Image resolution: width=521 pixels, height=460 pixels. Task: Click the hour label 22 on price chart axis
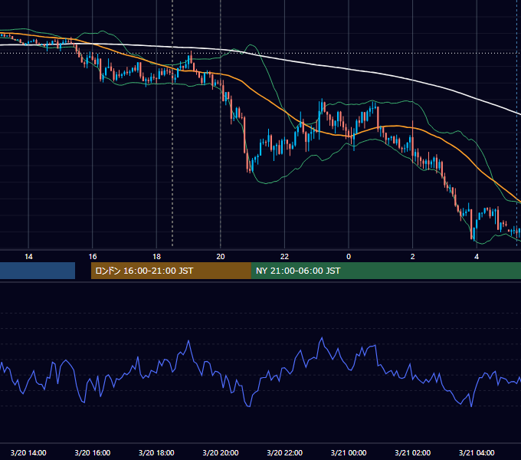coord(284,257)
